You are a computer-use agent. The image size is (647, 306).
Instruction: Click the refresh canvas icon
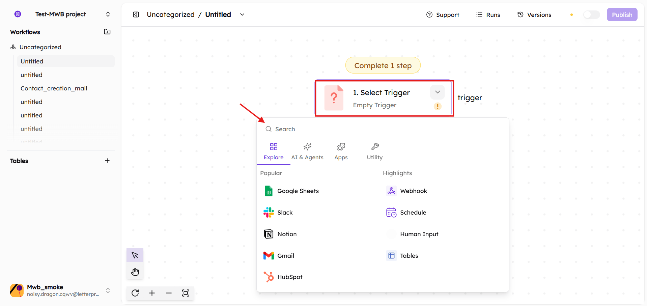135,293
